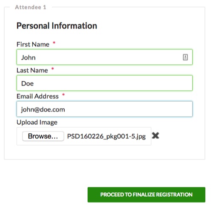
Task: Click the word Information in the heading
Action: [74, 26]
